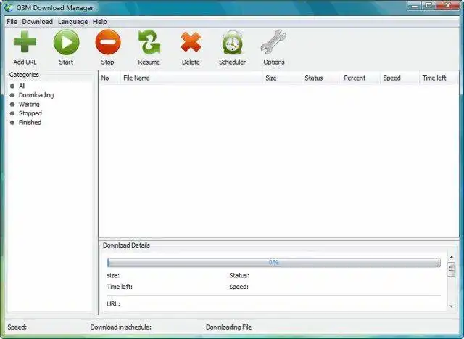Select the All category
The height and width of the screenshot is (339, 464).
tap(22, 86)
